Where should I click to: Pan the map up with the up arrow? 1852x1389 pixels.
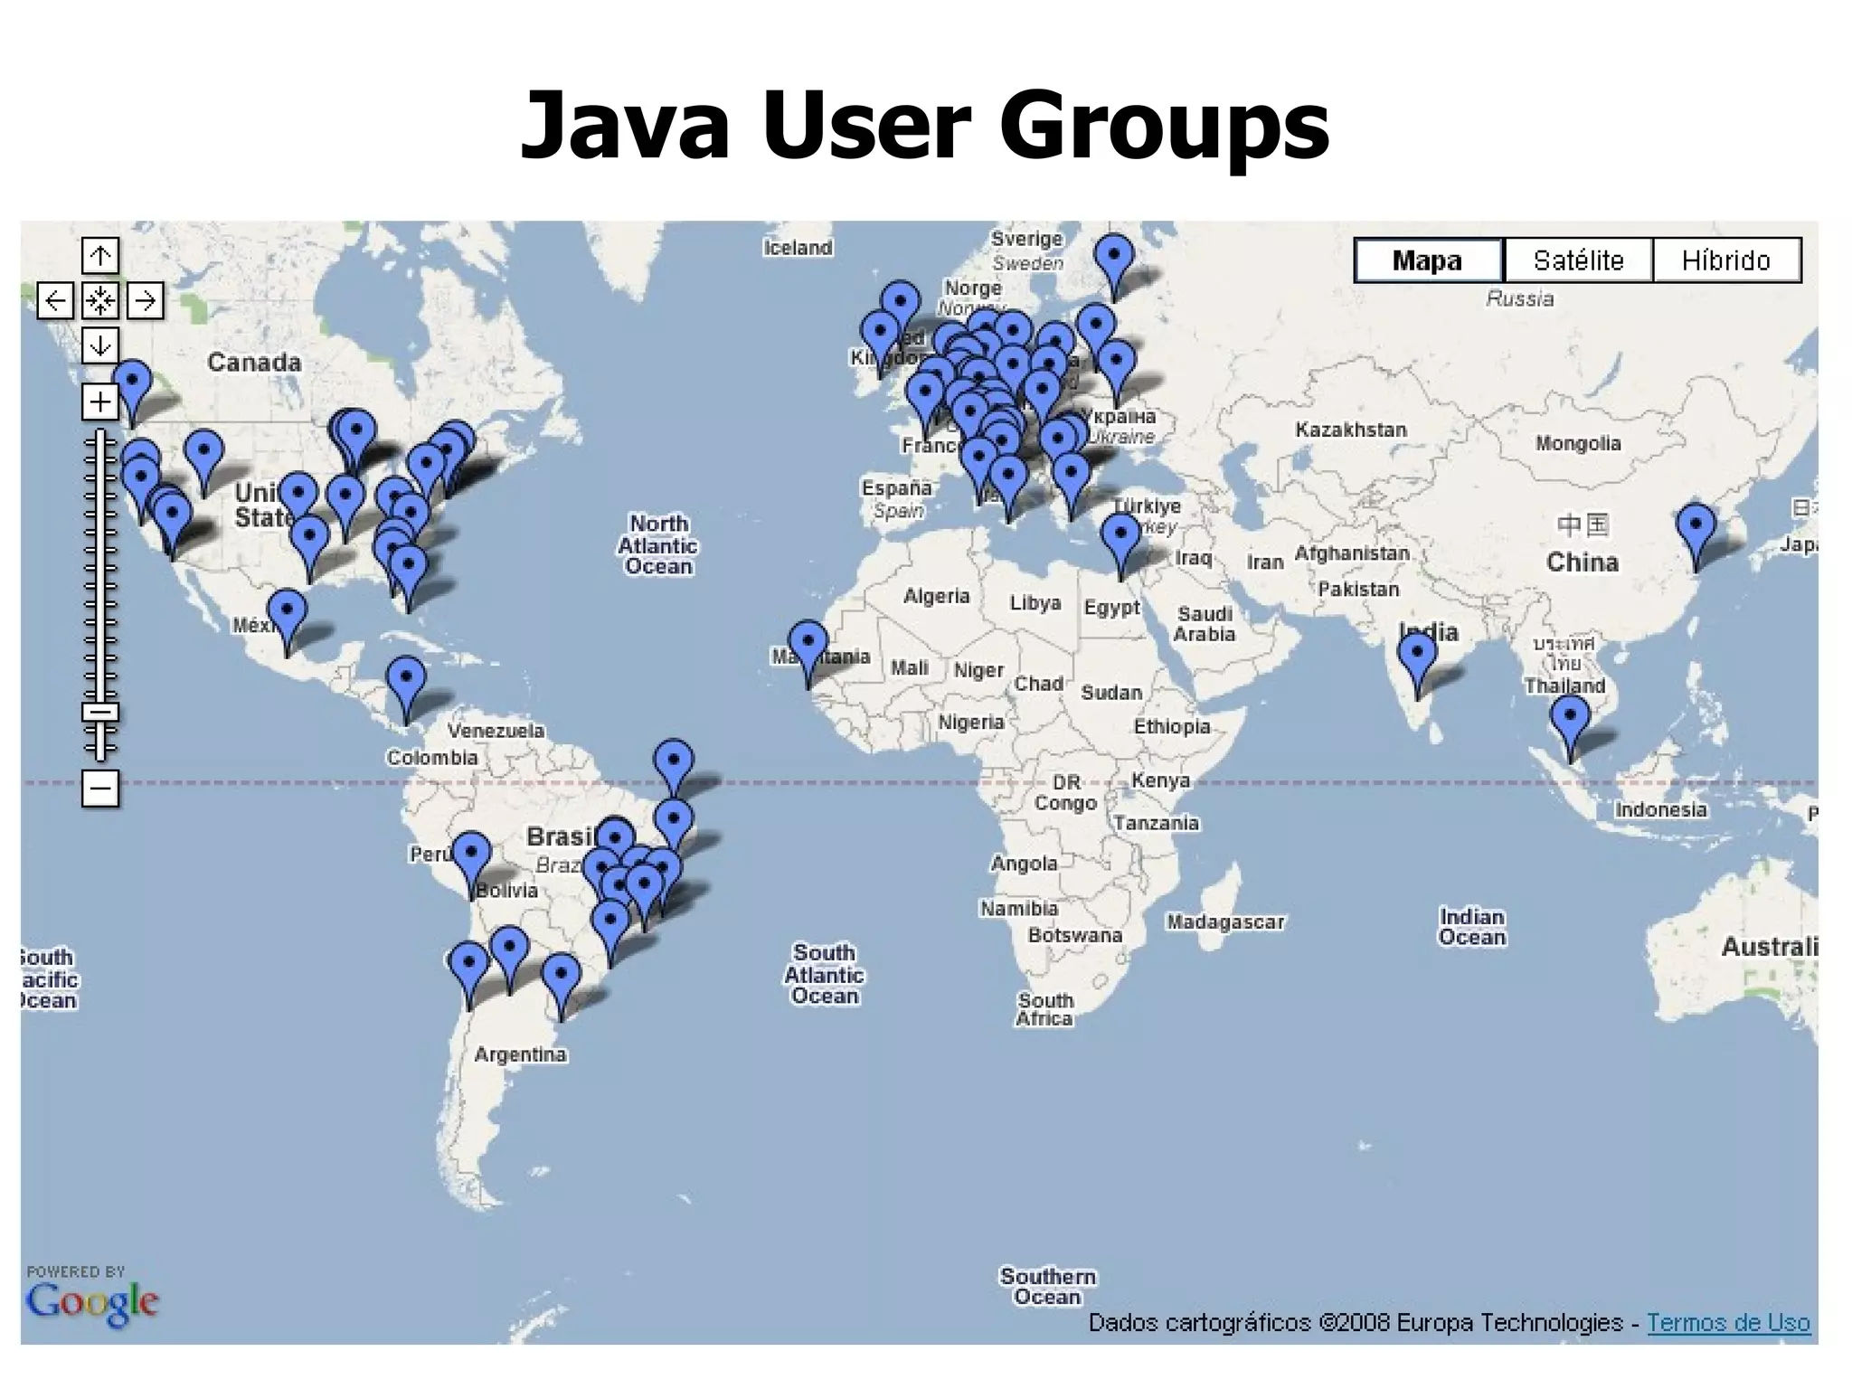click(99, 256)
